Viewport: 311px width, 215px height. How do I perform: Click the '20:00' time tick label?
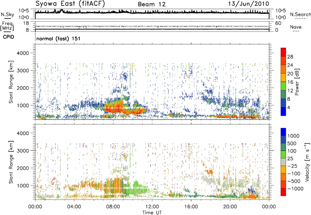pos(230,207)
